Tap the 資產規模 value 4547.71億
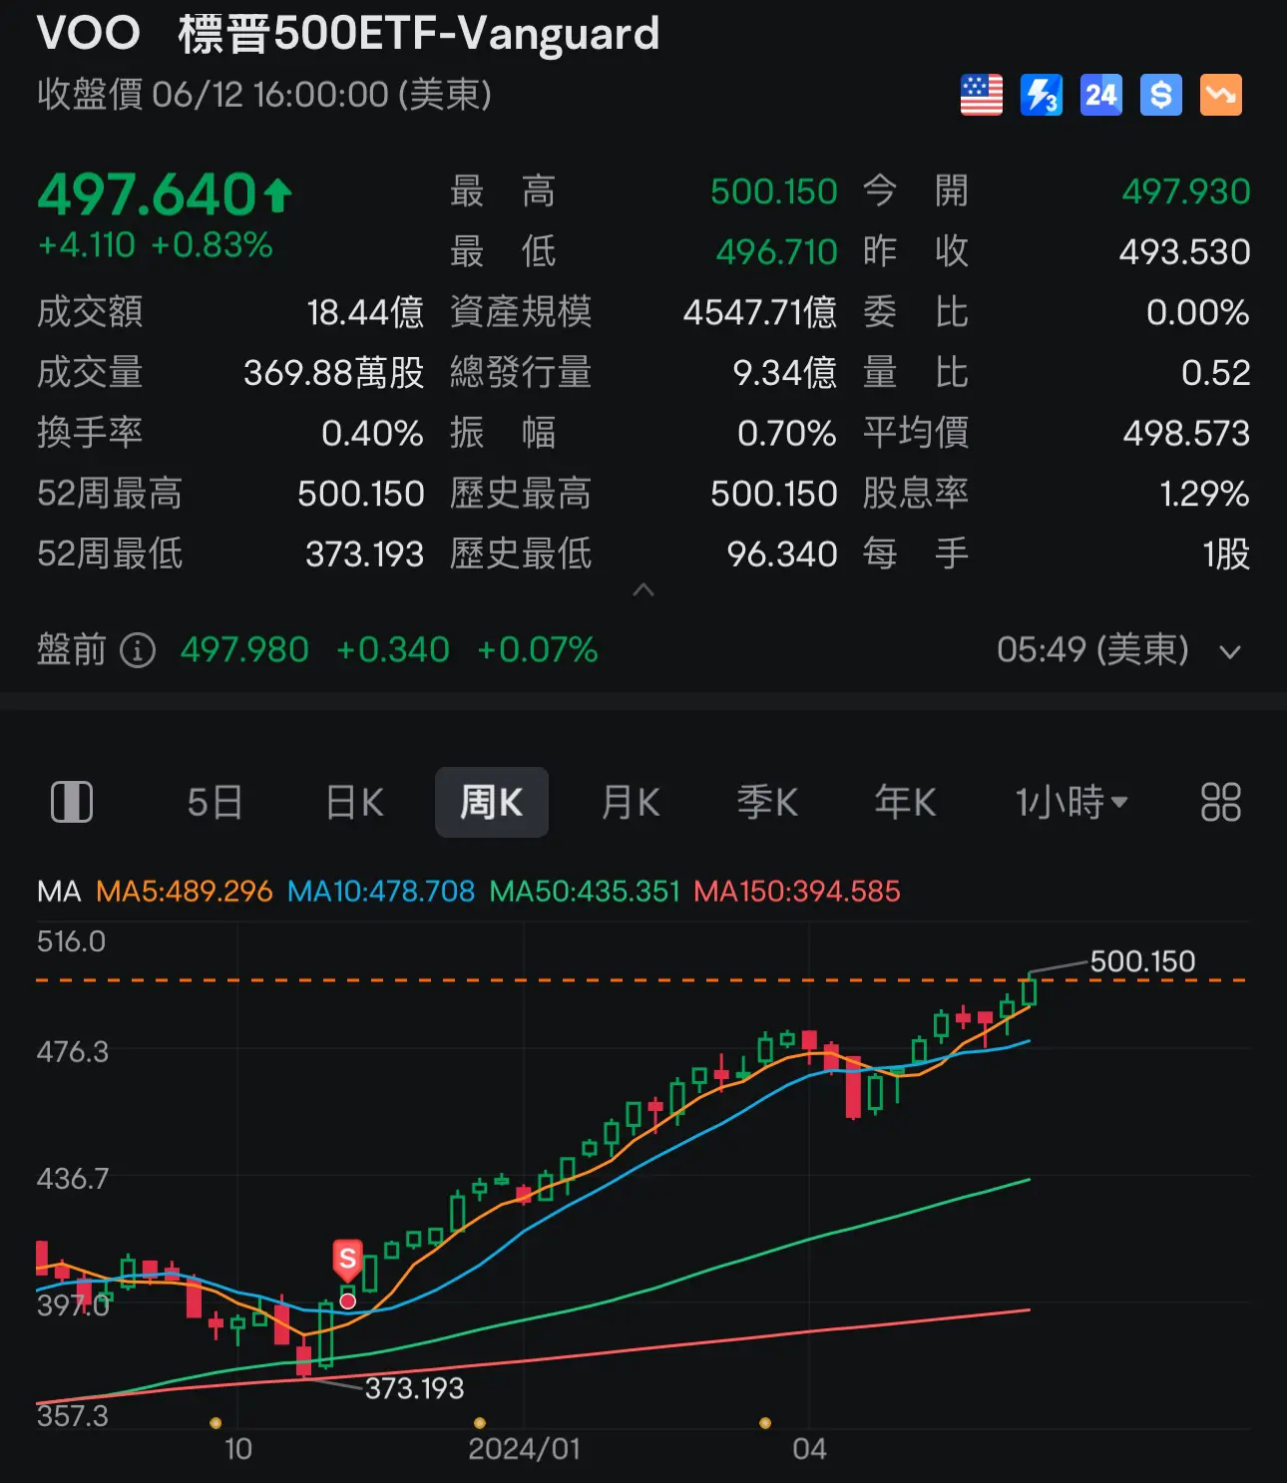Screen dimensions: 1287x1483 760,312
